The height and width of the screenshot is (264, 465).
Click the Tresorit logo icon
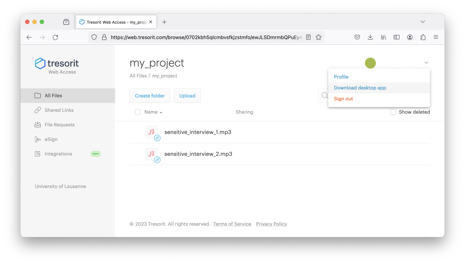[x=40, y=63]
